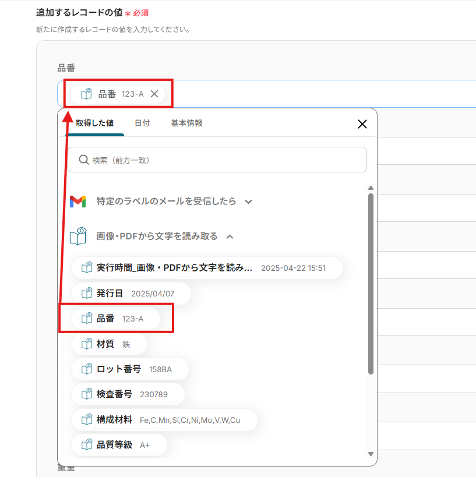Screen dimensions: 476x477
Task: Focus the 検索（前方一致） search field
Action: [x=217, y=160]
